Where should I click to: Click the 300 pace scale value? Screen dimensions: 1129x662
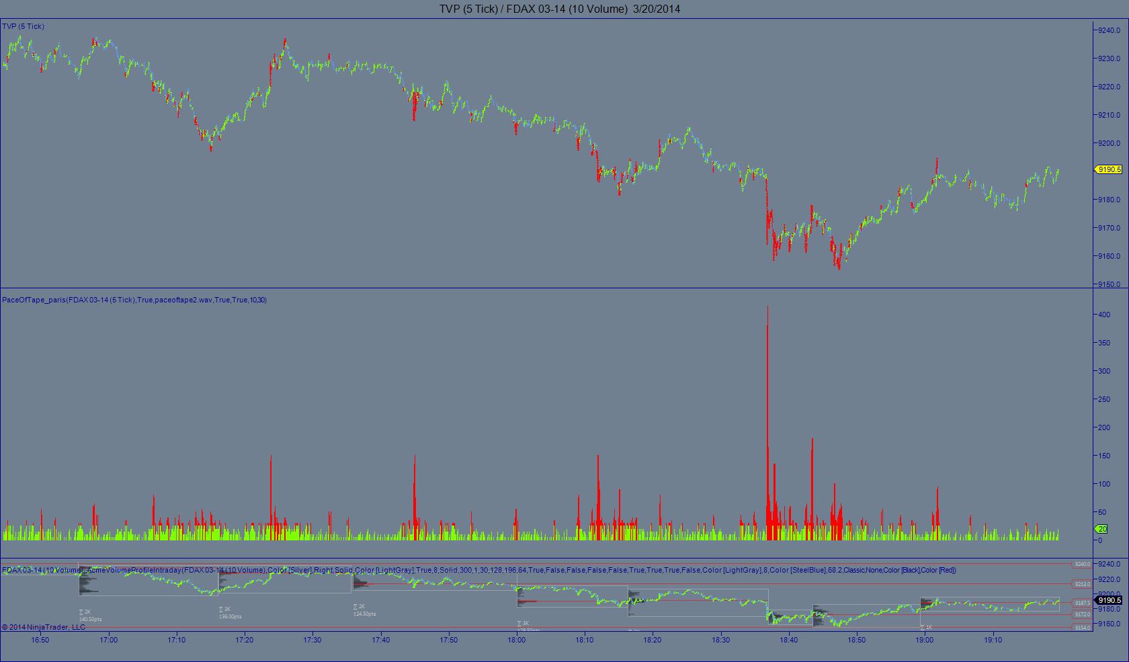pyautogui.click(x=1104, y=371)
